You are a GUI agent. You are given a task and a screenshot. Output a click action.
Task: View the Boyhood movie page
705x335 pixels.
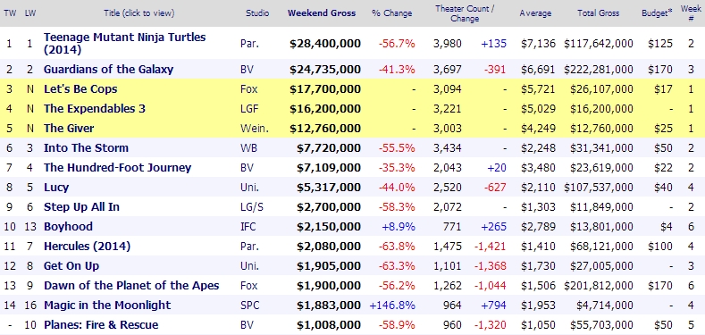pyautogui.click(x=68, y=226)
